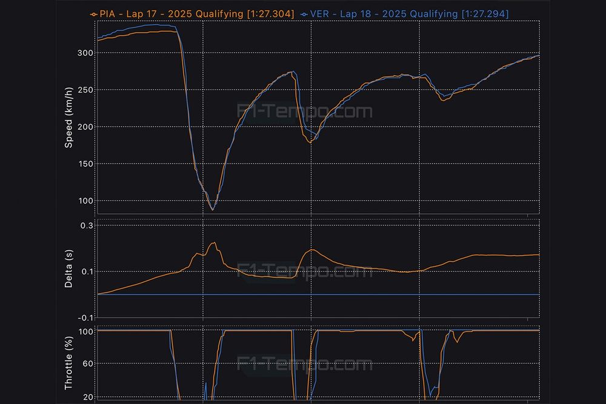Click the F1-Tempo.com watermark in speed chart
Viewport: 606px width, 404px height.
[304, 112]
